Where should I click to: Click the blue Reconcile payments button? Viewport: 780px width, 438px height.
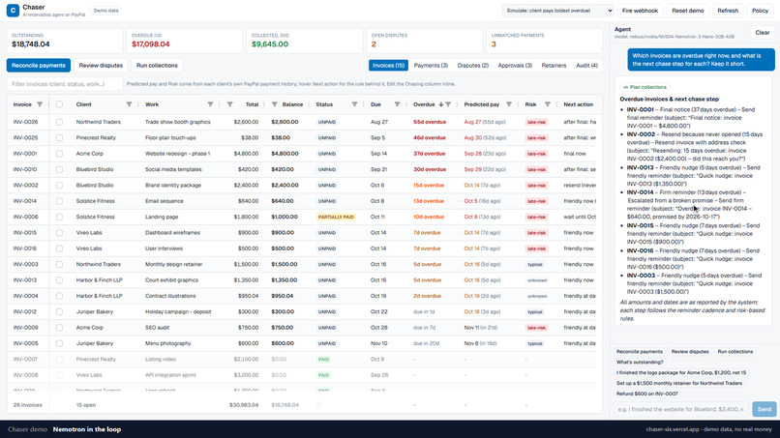39,65
